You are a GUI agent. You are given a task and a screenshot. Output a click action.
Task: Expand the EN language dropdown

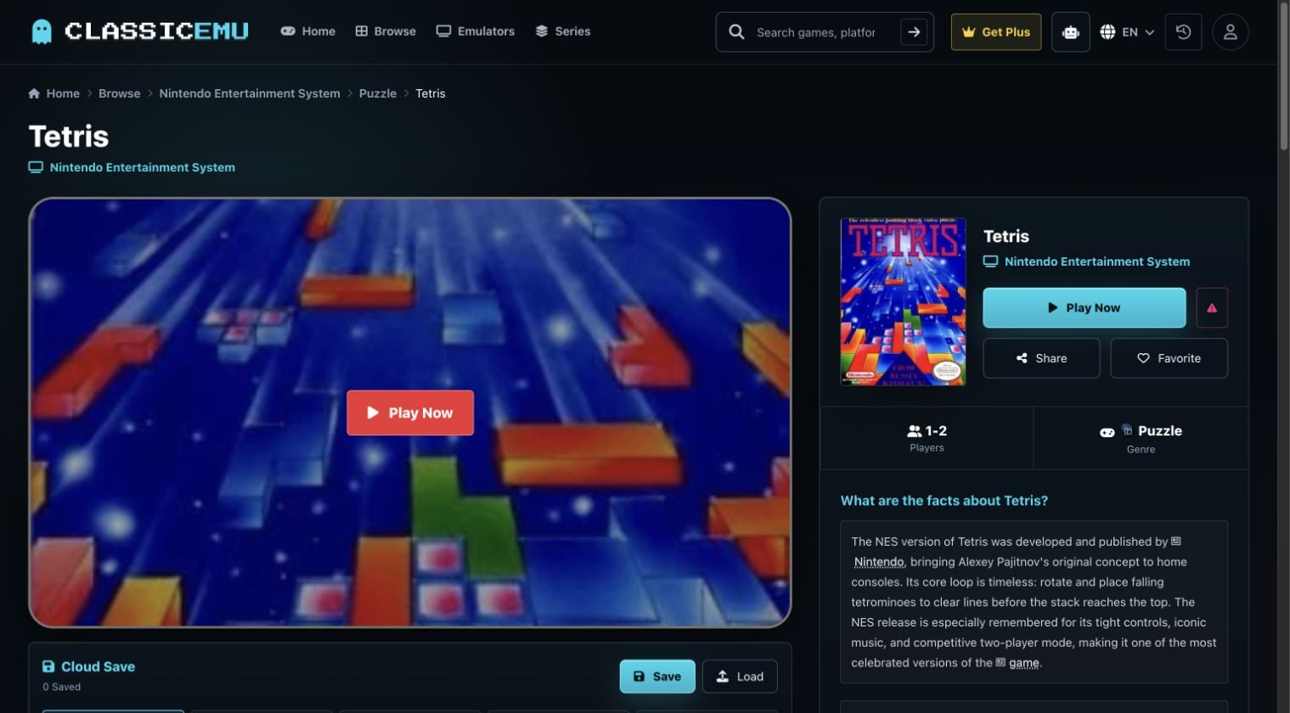click(x=1127, y=32)
